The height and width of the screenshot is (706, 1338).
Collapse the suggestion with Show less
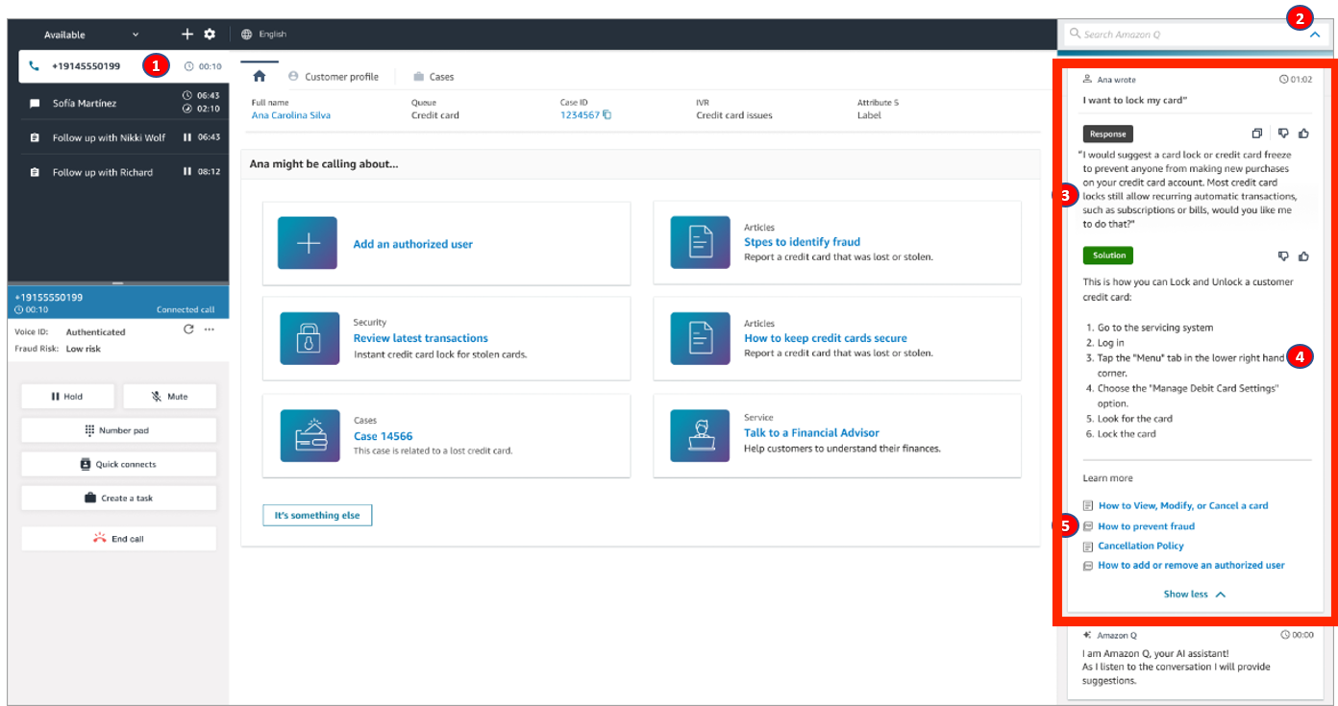tap(1194, 594)
